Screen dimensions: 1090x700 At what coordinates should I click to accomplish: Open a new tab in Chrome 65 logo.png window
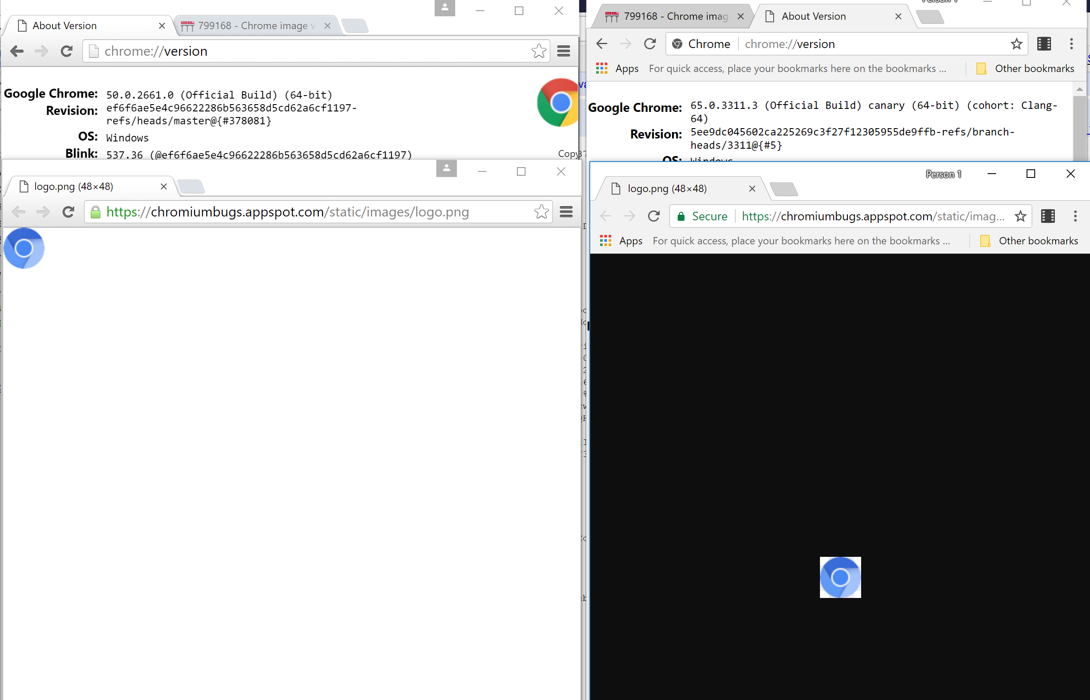coord(784,189)
